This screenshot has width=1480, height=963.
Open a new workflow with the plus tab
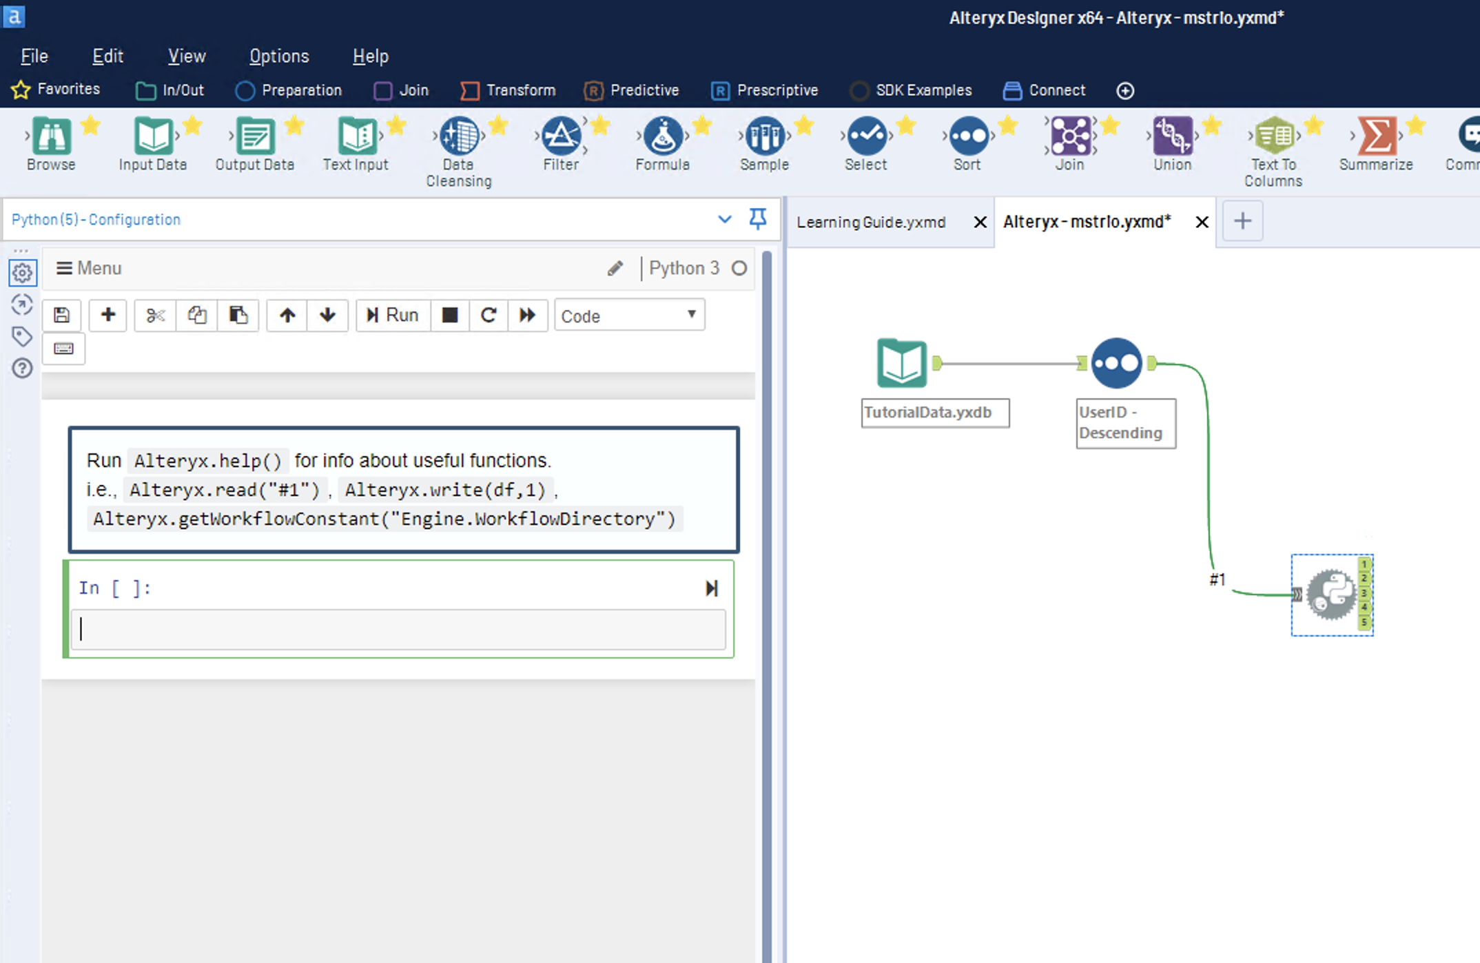(x=1242, y=220)
